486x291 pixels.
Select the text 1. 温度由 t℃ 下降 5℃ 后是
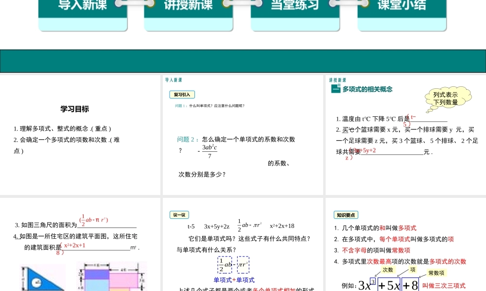click(373, 119)
